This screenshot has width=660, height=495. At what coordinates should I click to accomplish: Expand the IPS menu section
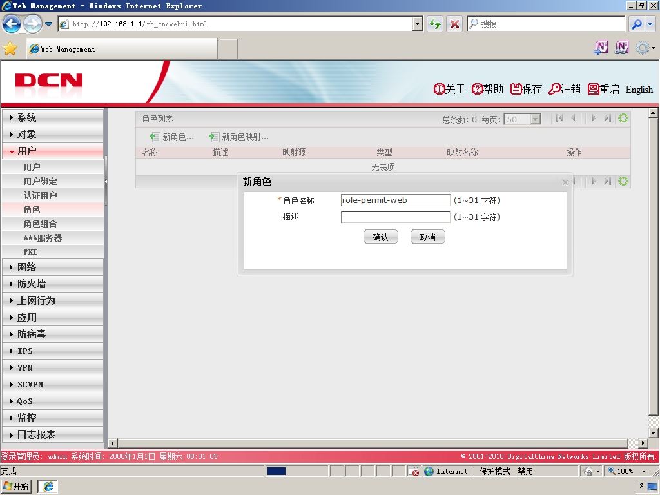click(x=53, y=351)
